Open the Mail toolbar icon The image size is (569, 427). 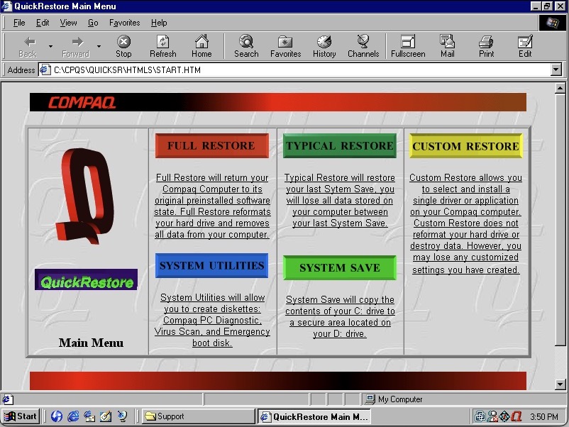tap(447, 46)
